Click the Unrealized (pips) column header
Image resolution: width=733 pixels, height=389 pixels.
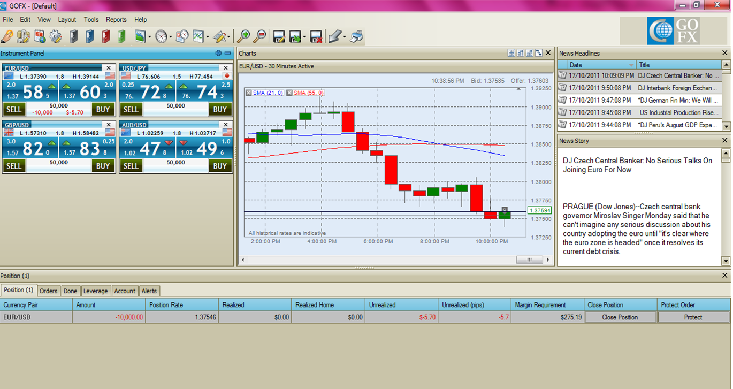475,305
